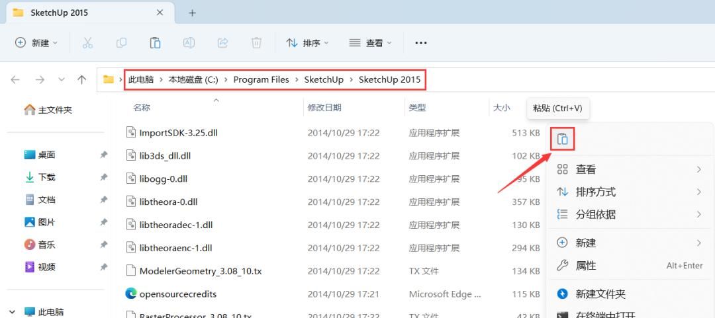Click the Rename icon in toolbar

pyautogui.click(x=189, y=43)
